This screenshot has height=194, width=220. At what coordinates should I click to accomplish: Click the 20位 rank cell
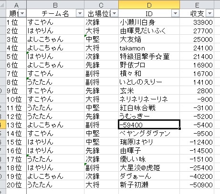[x=16, y=185]
